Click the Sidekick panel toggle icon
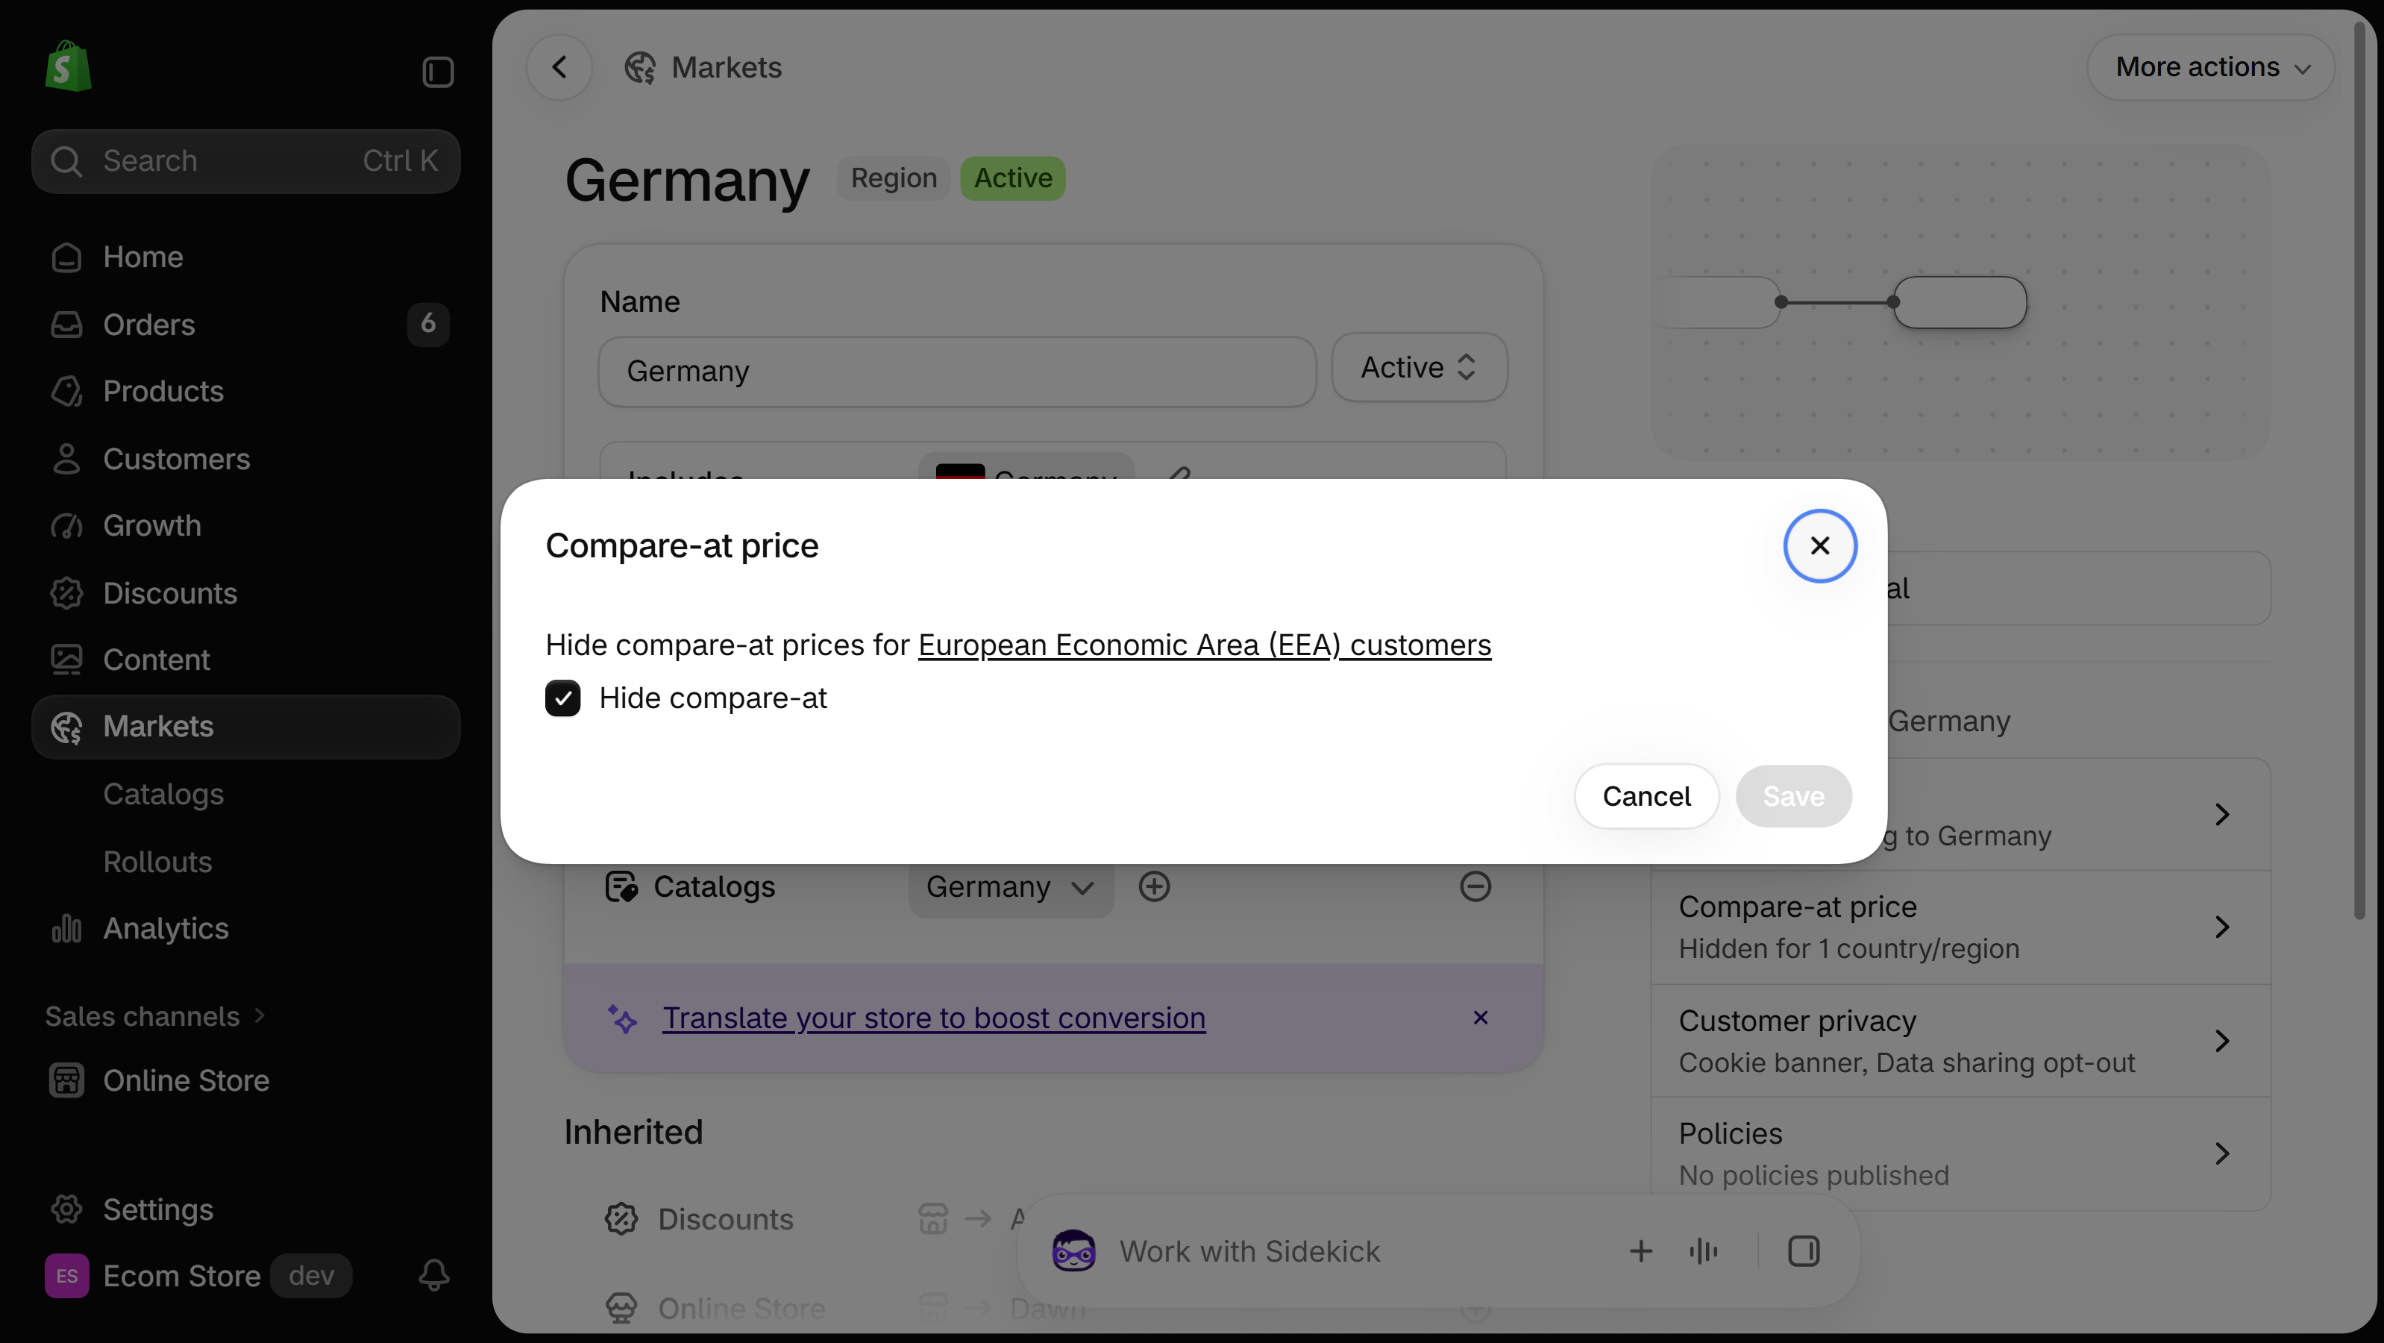2384x1343 pixels. (1804, 1251)
